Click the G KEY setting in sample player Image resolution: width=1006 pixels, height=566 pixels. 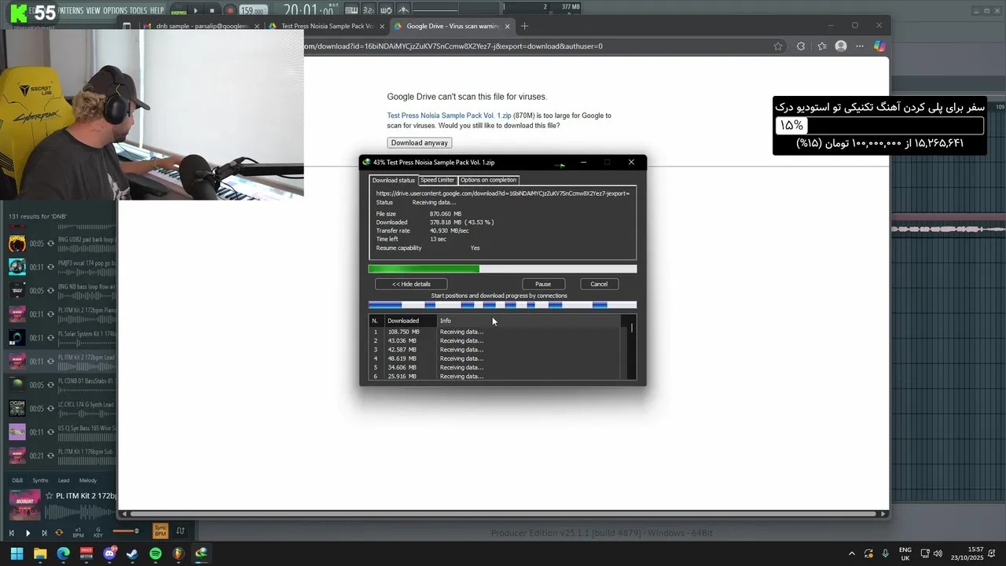(98, 532)
